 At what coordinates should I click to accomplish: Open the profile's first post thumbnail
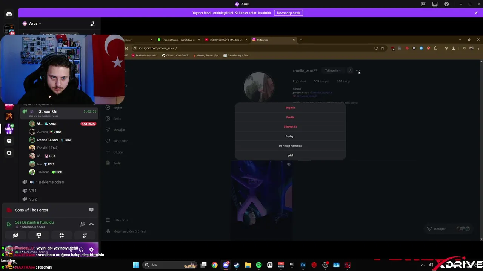coord(261,199)
